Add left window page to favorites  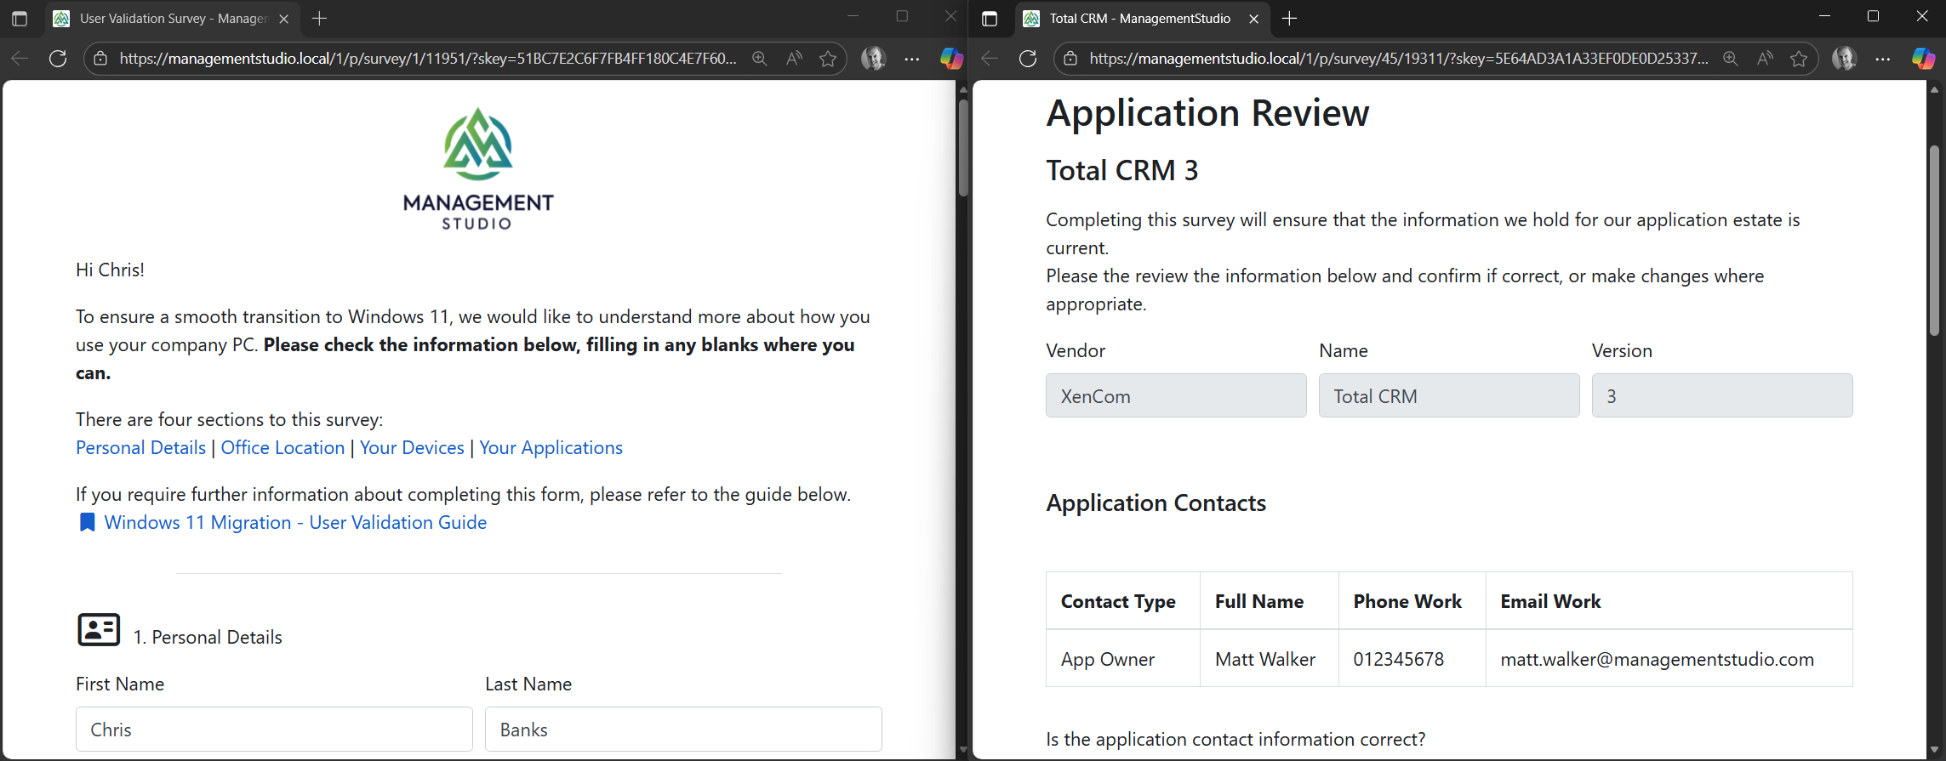click(x=828, y=59)
